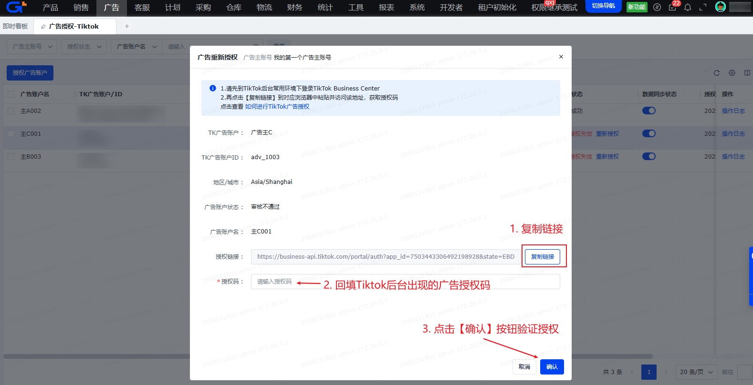Image resolution: width=753 pixels, height=385 pixels.
Task: Open the 产品 menu
Action: click(51, 8)
